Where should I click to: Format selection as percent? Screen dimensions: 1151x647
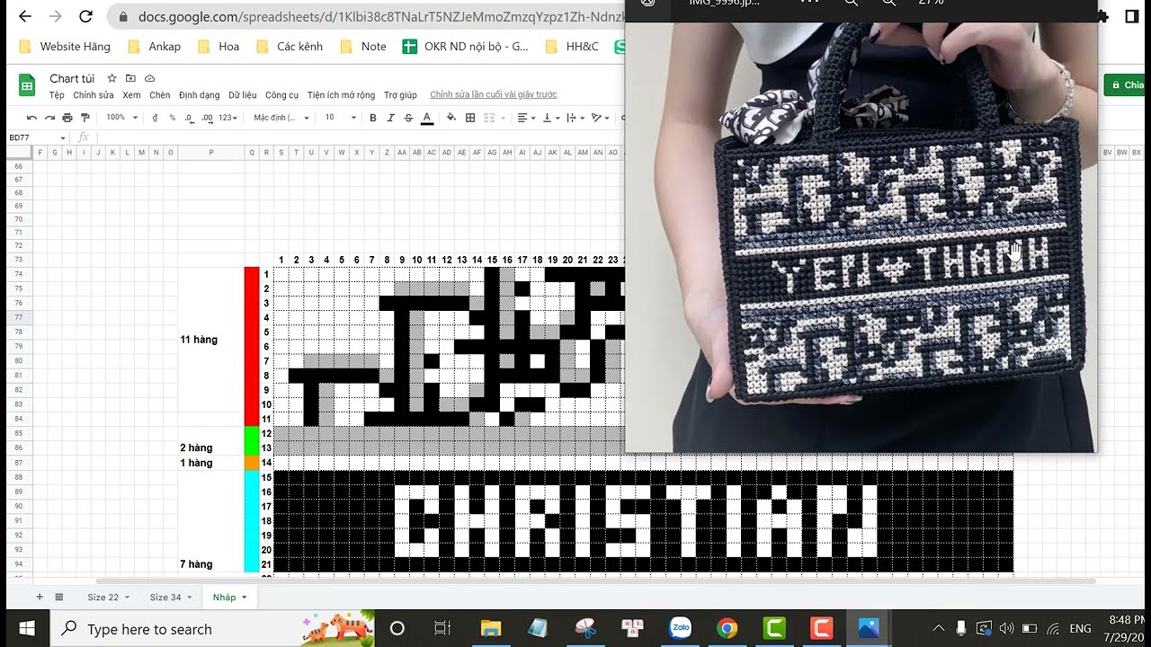[x=172, y=118]
